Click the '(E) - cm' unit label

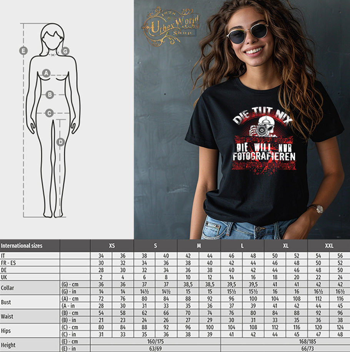[70, 342]
